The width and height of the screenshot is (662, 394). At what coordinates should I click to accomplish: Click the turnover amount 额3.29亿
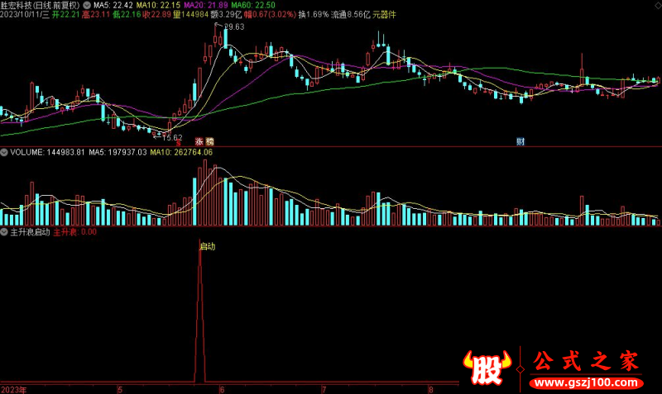click(x=226, y=15)
